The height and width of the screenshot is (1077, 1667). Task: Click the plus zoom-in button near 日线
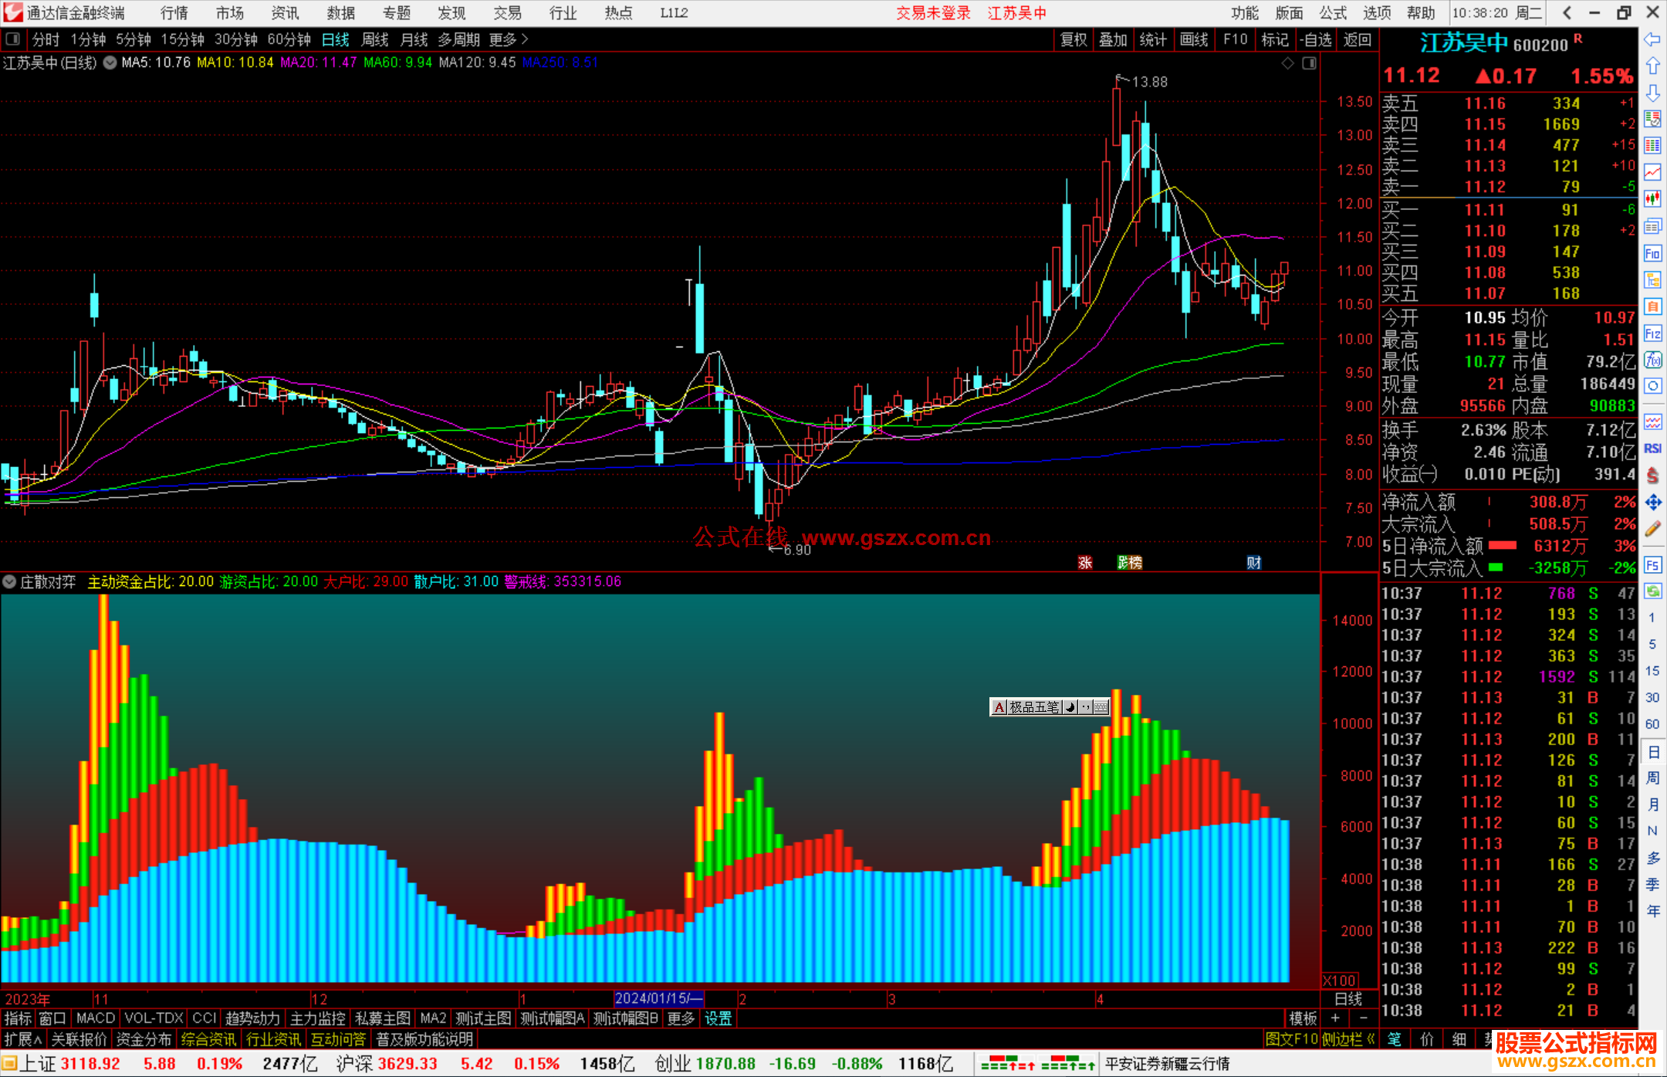[1335, 1018]
